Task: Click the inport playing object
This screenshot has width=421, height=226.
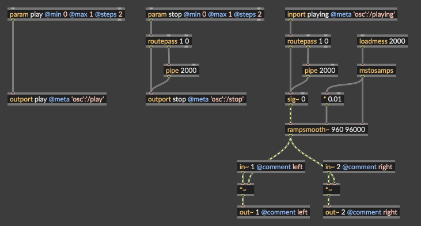Action: pyautogui.click(x=341, y=14)
